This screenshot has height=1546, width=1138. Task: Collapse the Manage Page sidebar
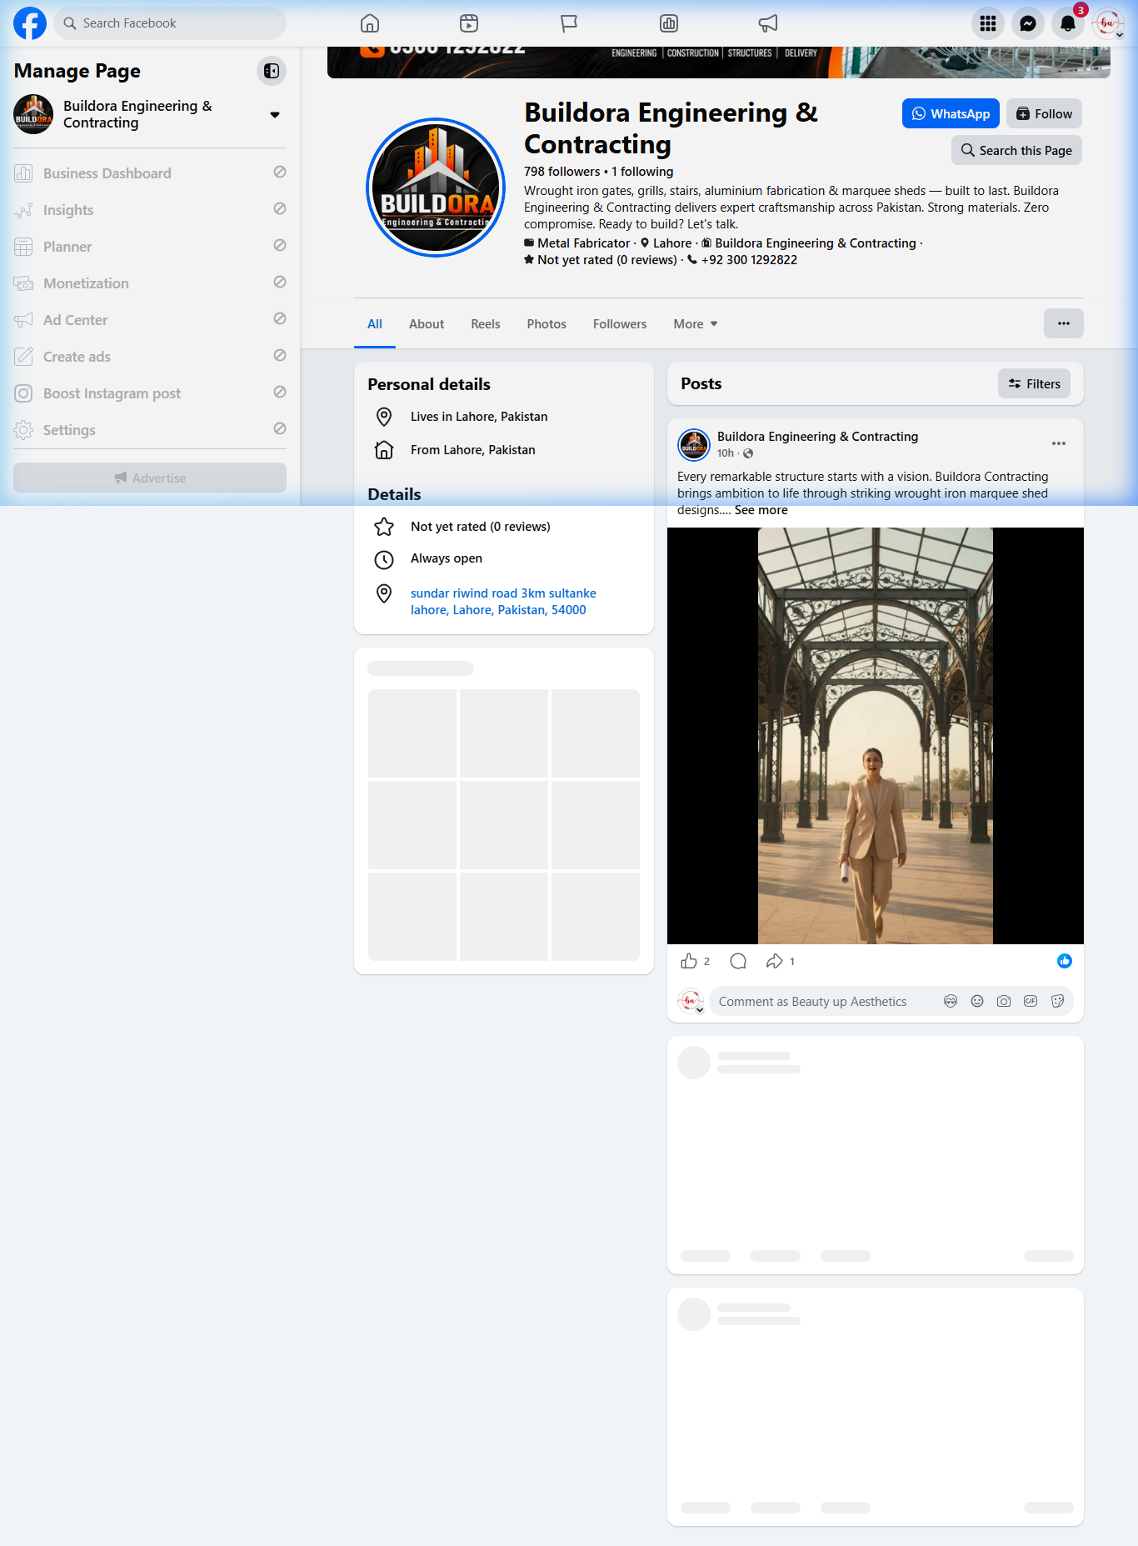tap(272, 71)
